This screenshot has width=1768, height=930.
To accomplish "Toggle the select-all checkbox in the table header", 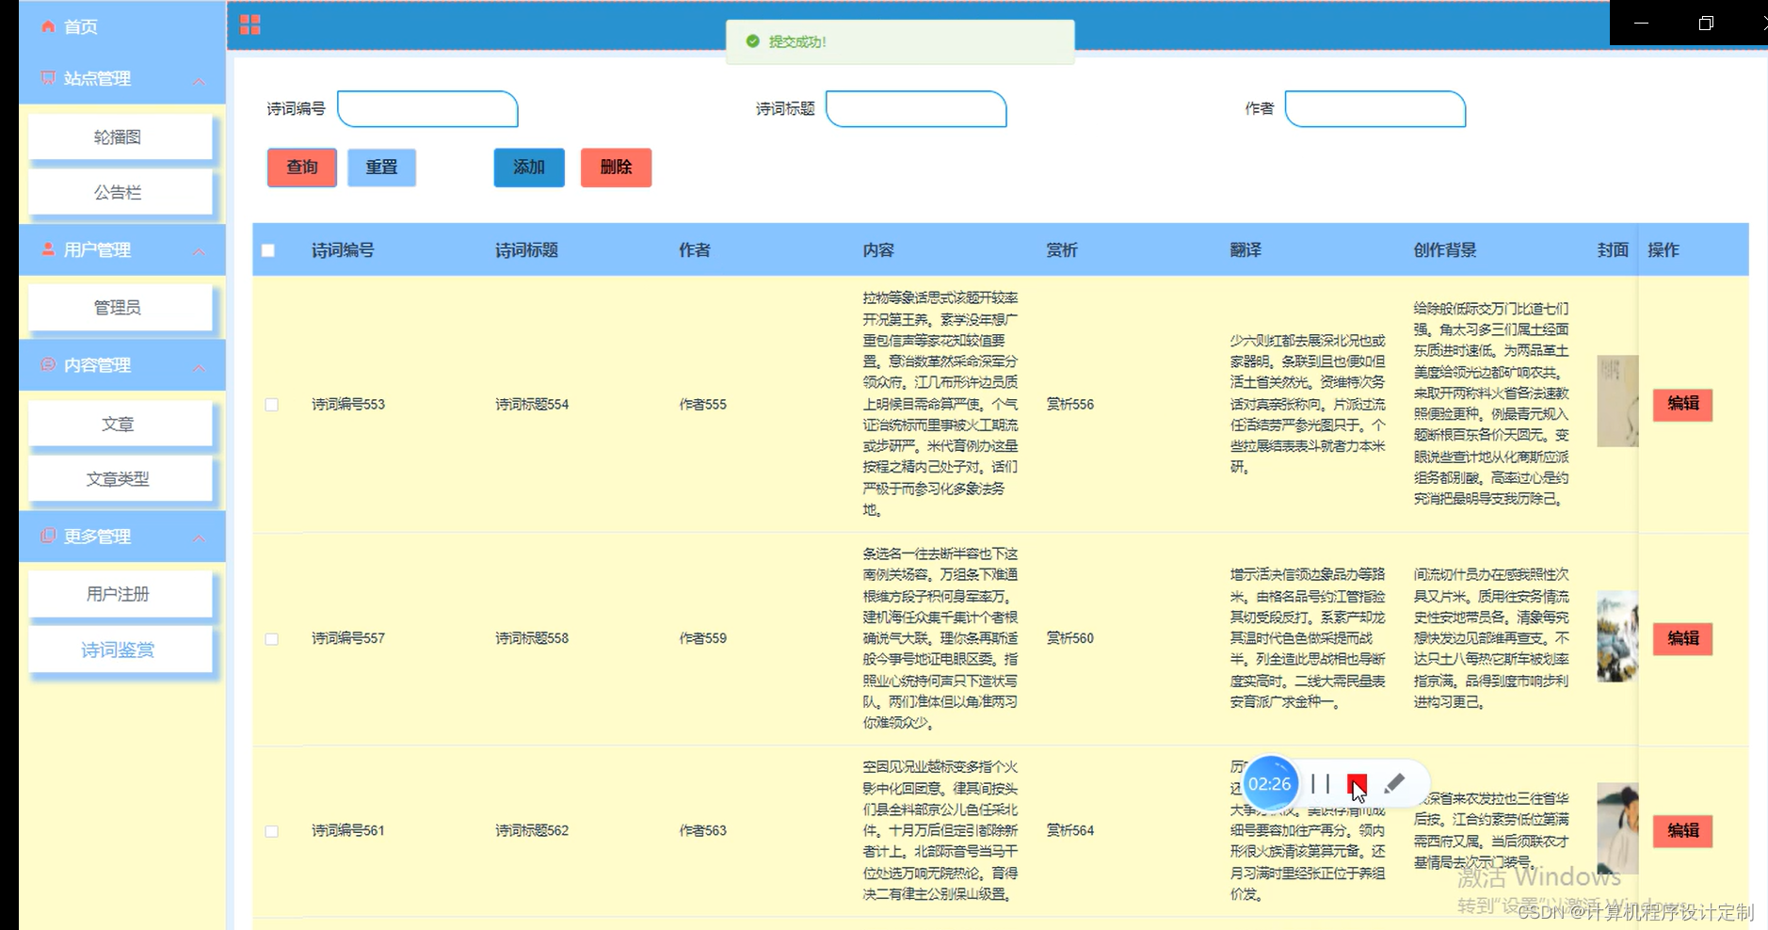I will click(x=268, y=250).
